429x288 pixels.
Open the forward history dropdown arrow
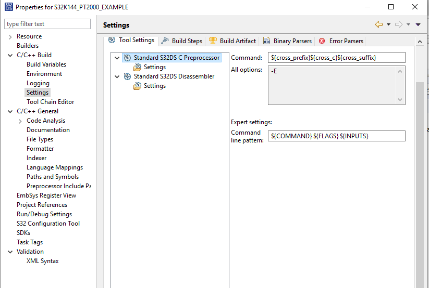[408, 24]
